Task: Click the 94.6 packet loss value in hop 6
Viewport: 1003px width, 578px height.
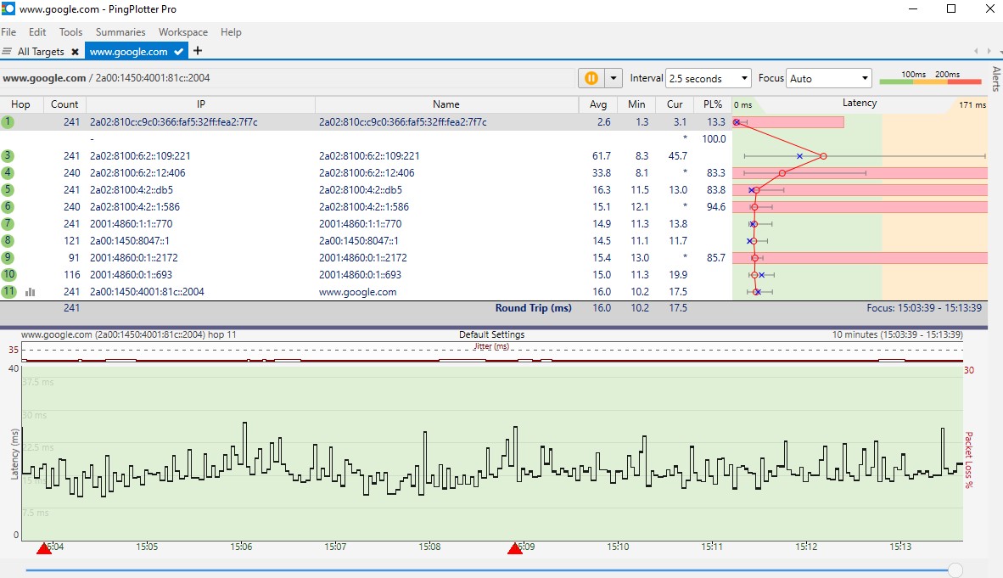Action: 716,207
